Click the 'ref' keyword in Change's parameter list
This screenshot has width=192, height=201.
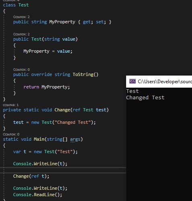coord(76,110)
